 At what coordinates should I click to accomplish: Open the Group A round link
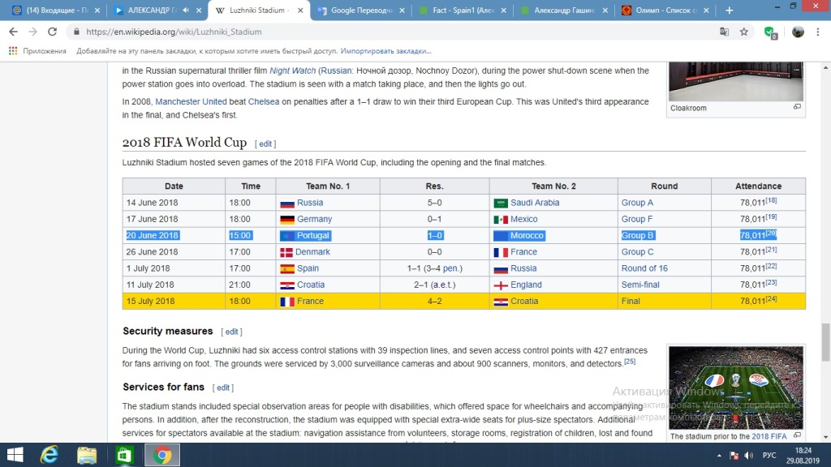637,202
